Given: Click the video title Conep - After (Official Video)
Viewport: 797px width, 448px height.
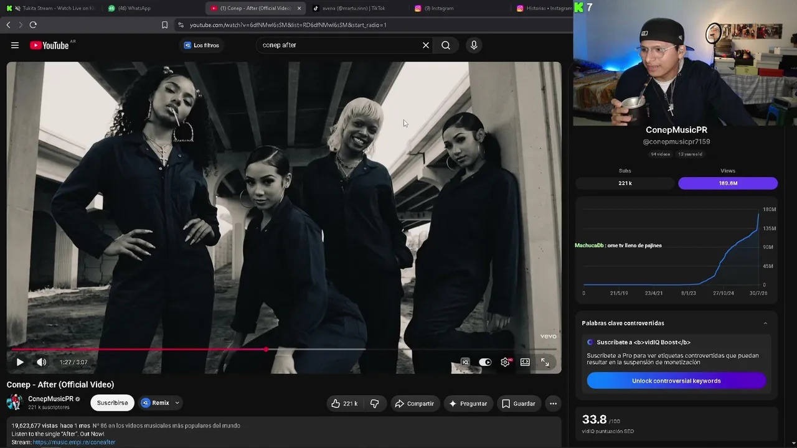Looking at the screenshot, I should (60, 385).
